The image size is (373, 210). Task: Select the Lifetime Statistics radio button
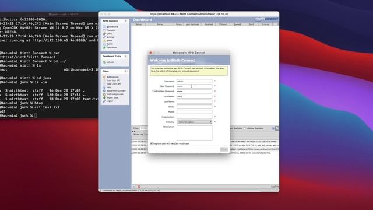pos(245,128)
